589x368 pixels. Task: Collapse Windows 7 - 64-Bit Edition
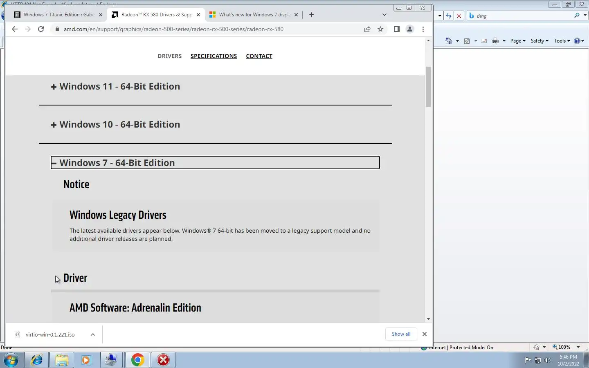click(215, 163)
